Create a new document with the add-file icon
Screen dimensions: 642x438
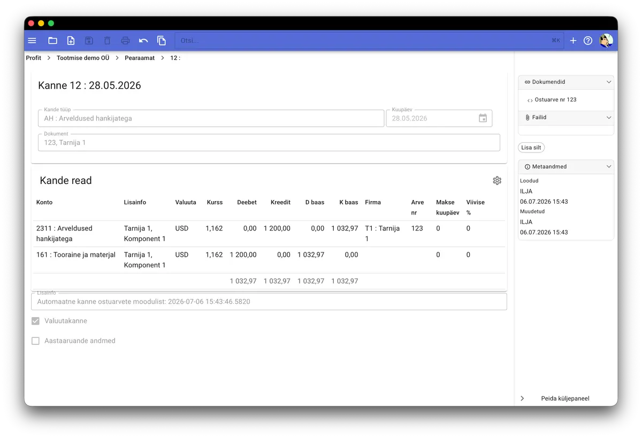click(71, 41)
